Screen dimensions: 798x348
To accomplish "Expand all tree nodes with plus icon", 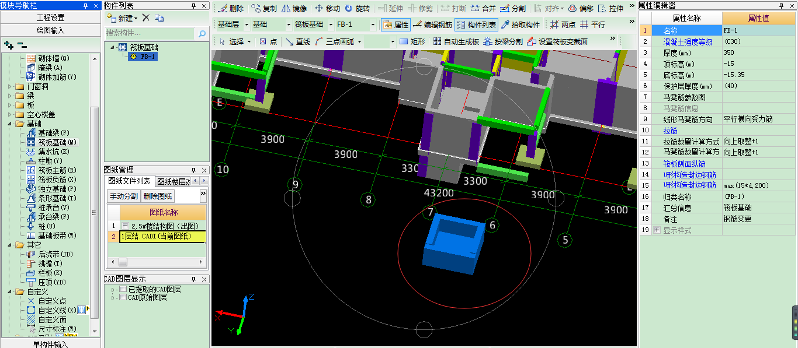I will click(x=8, y=45).
